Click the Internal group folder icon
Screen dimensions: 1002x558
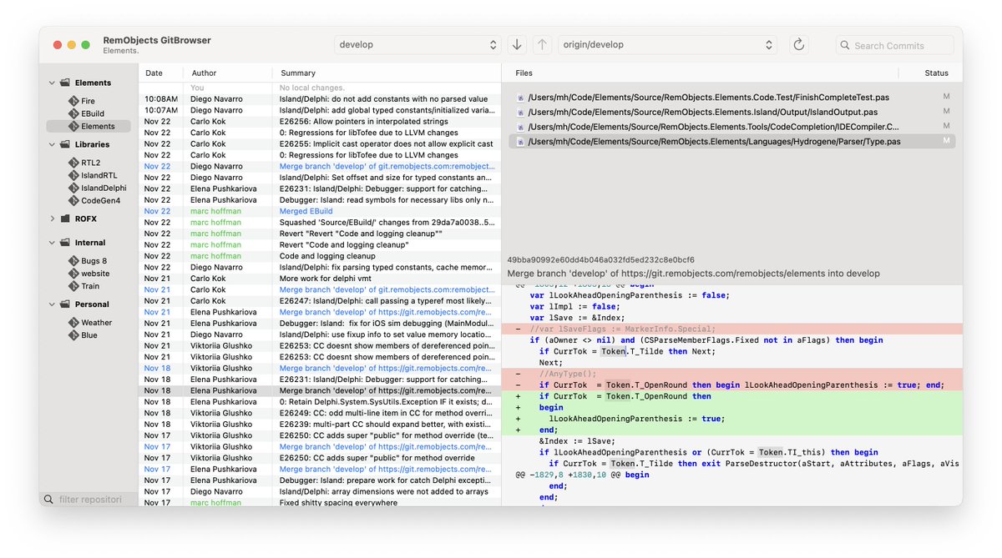pos(65,243)
